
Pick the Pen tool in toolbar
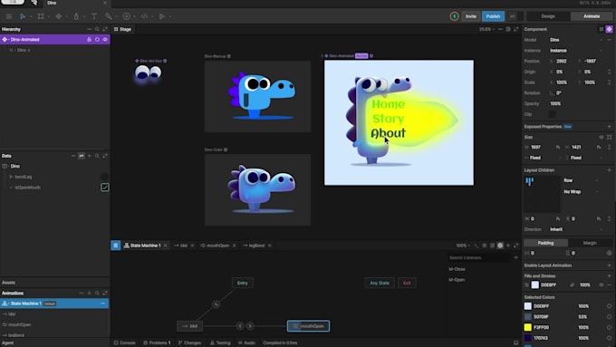[x=76, y=16]
